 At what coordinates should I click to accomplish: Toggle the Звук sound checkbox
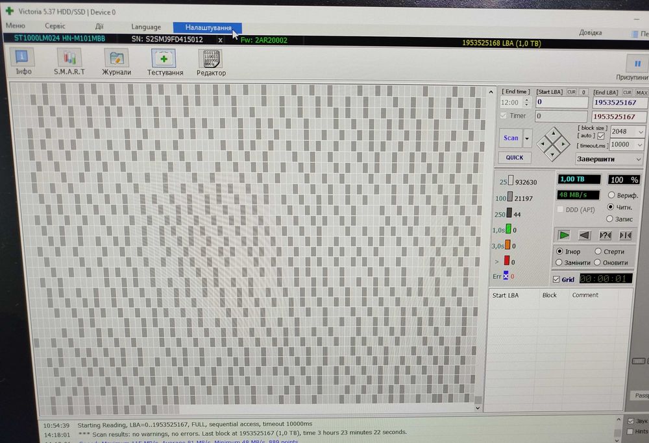(x=631, y=421)
